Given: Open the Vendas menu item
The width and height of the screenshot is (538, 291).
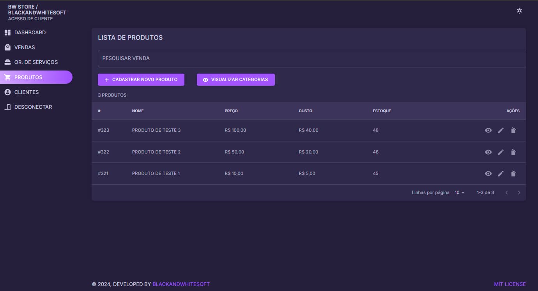Looking at the screenshot, I should coord(36,47).
